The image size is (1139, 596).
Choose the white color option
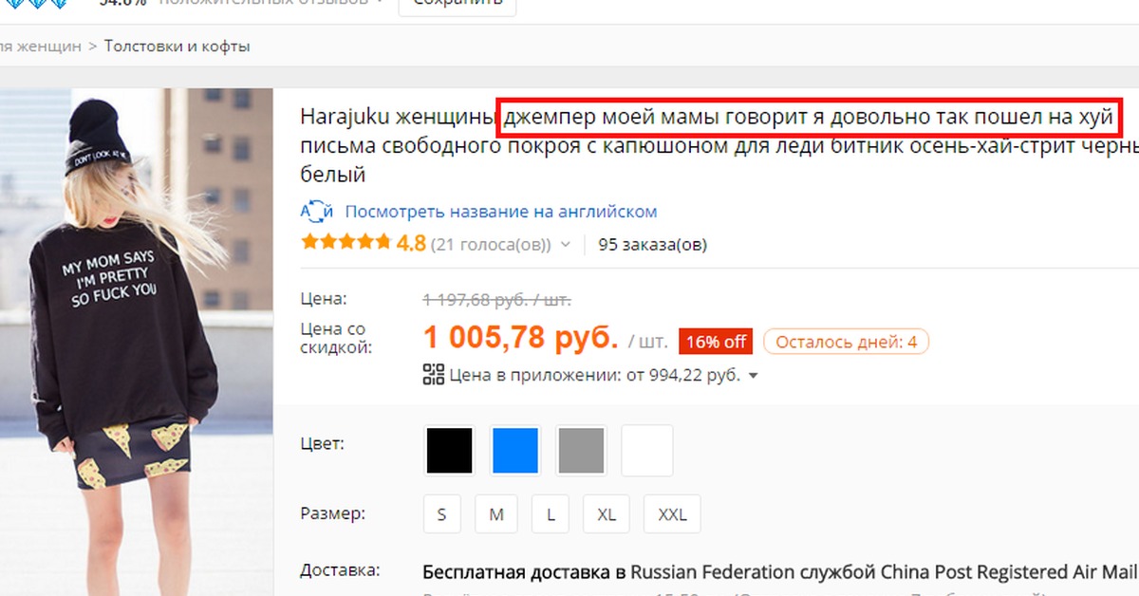coord(647,450)
